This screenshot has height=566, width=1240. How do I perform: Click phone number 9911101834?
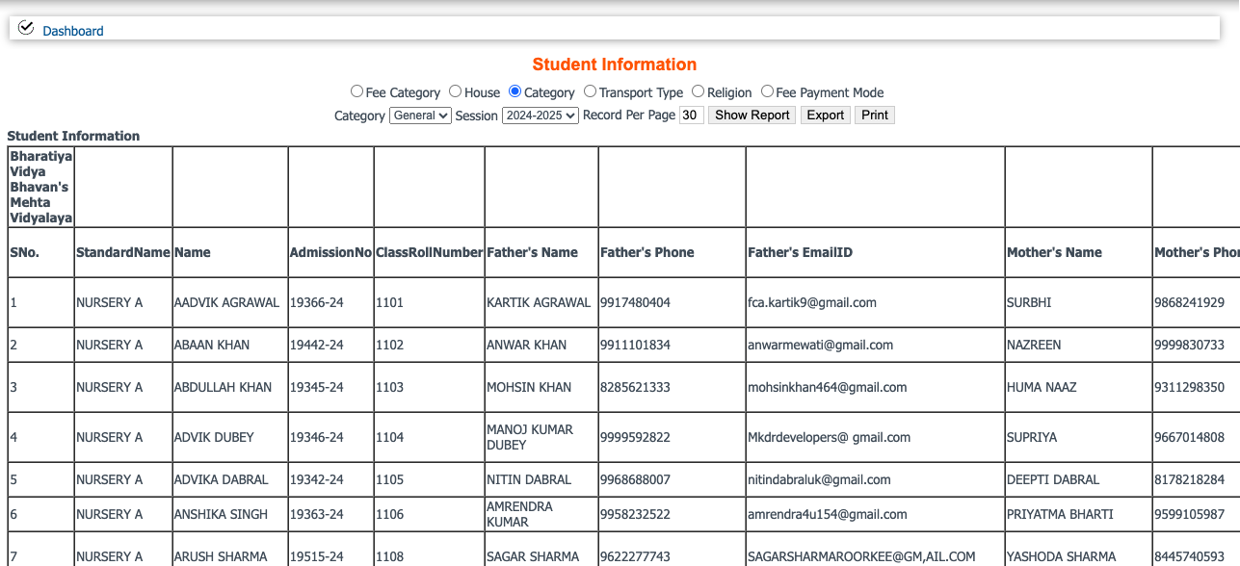click(x=635, y=345)
